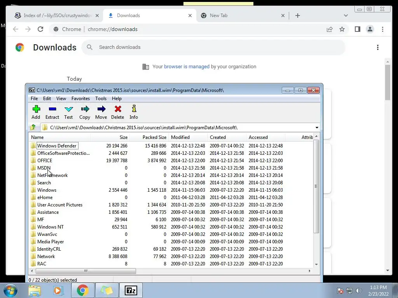The height and width of the screenshot is (298, 398).
Task: Select the NetFramework folder
Action: click(52, 175)
